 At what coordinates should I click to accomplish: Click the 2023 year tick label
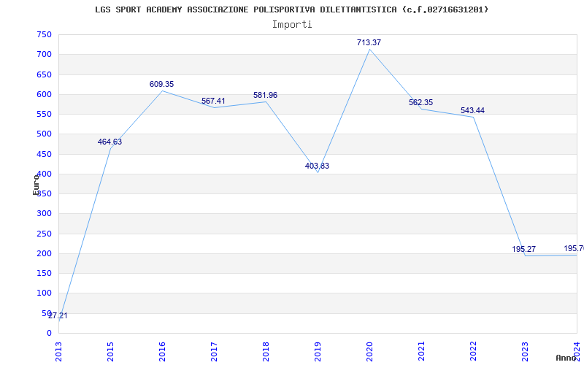coord(525,351)
